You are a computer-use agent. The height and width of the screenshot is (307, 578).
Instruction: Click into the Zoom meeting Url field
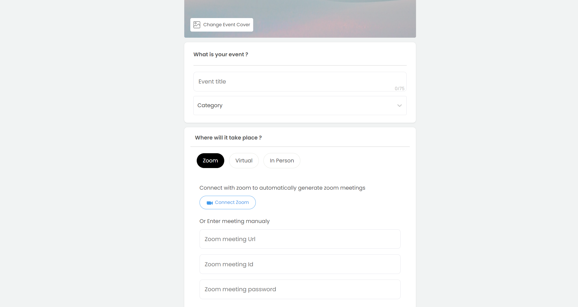pos(300,239)
